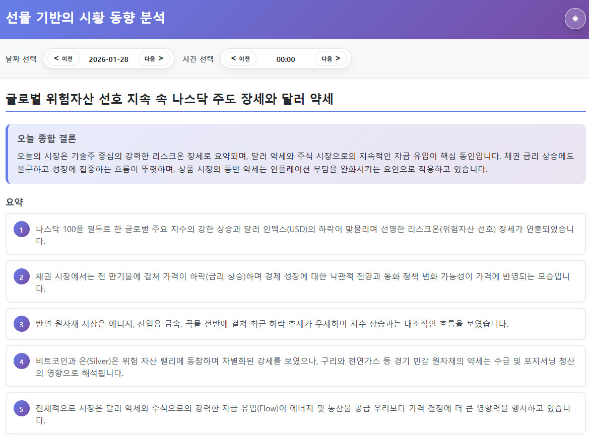Click the number 2 badge of the summary
Viewport: 589px width, 436px height.
(21, 277)
